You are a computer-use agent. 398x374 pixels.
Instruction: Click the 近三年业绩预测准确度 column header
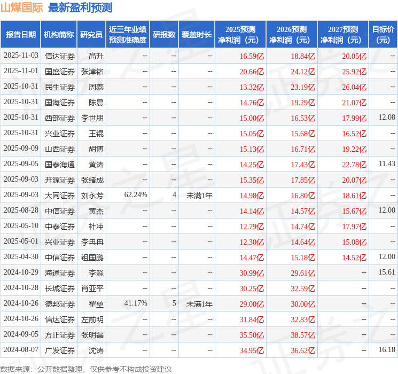click(128, 35)
